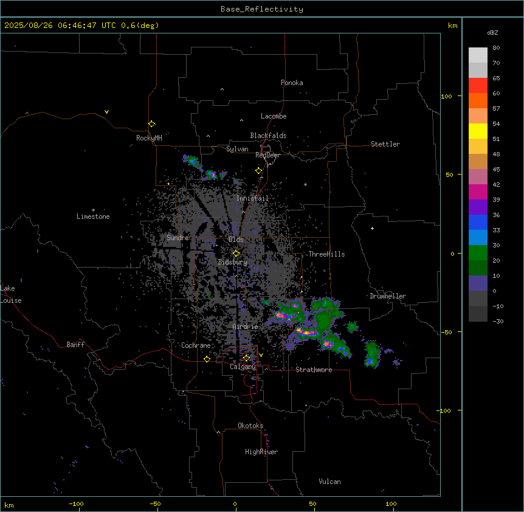Click the asterisk marker east of Innisfail
Image resolution: width=524 pixels, height=512 pixels.
(305, 184)
